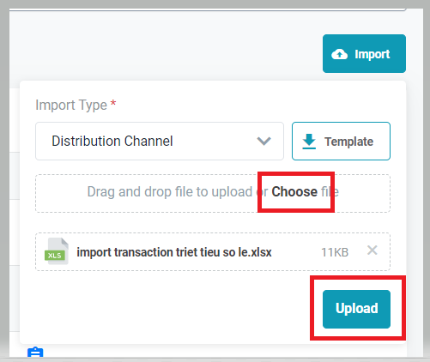Click the Upload button
Image resolution: width=430 pixels, height=362 pixels.
[356, 309]
